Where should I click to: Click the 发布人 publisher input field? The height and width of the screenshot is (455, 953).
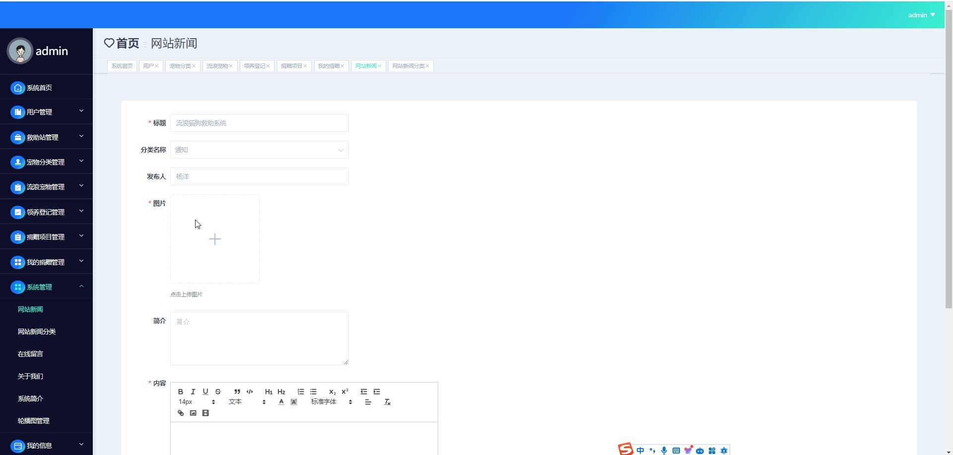260,176
